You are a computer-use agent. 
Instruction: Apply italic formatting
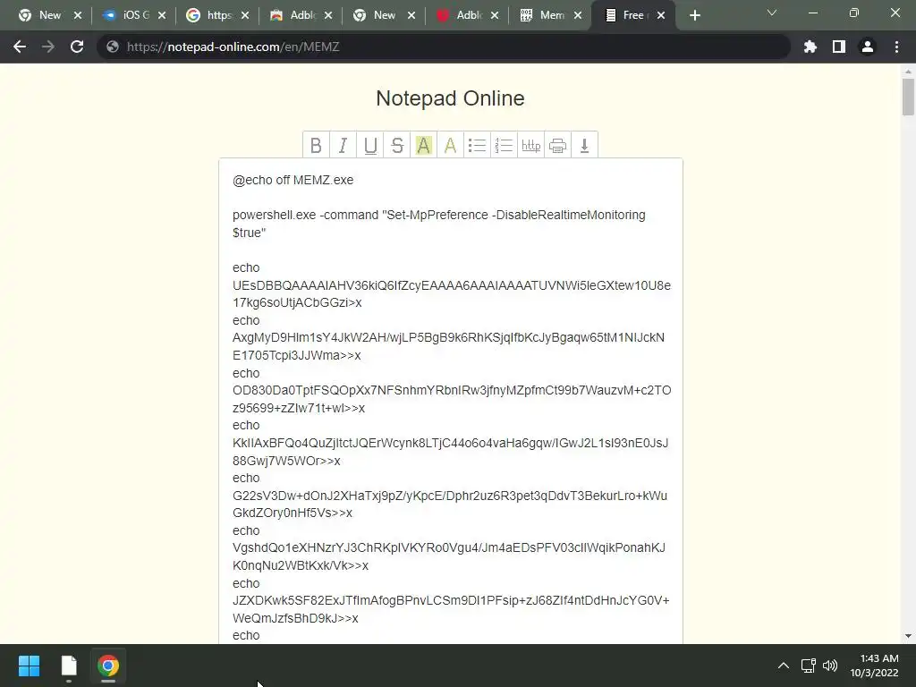tap(343, 145)
